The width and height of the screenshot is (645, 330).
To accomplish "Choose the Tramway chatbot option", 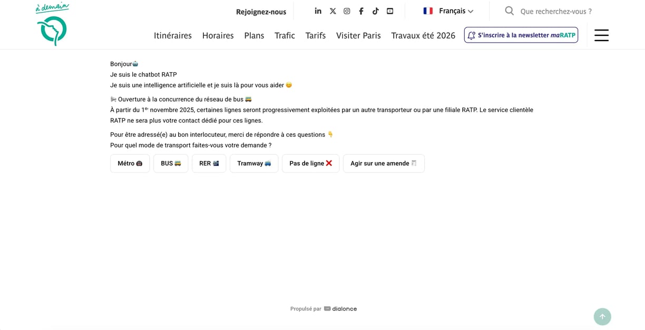I will (254, 163).
